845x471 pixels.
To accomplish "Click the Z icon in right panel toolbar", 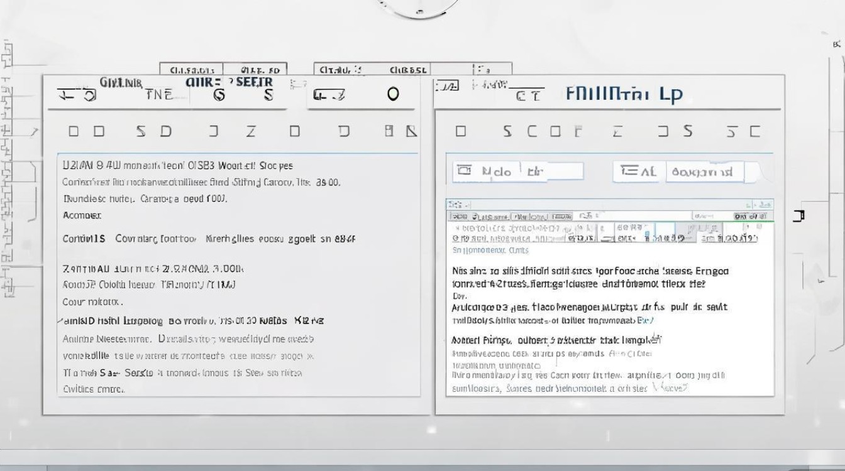I will (x=617, y=131).
